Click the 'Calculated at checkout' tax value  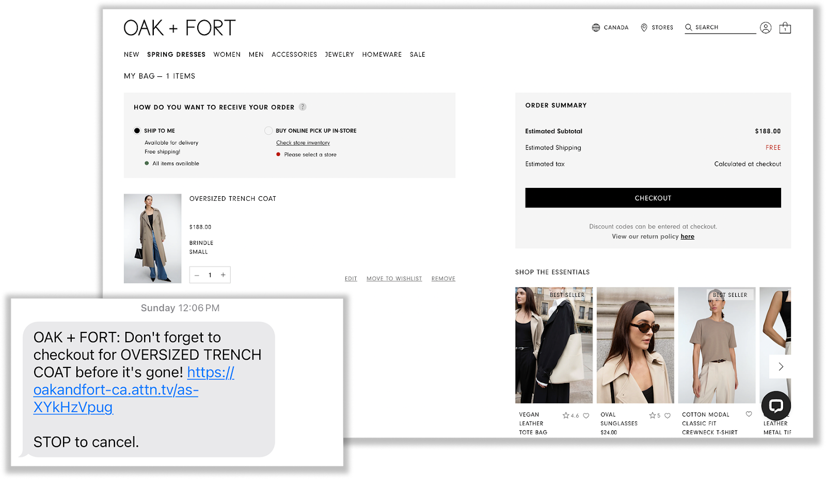748,164
